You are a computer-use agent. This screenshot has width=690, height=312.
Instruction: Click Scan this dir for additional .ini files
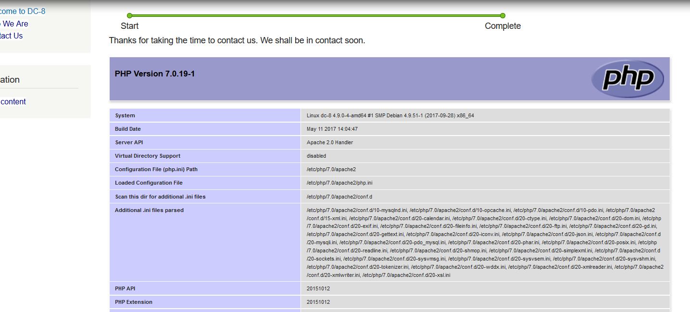pos(160,197)
